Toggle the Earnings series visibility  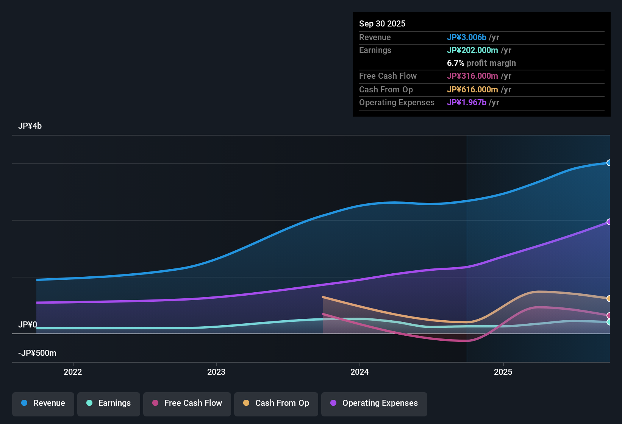[108, 403]
